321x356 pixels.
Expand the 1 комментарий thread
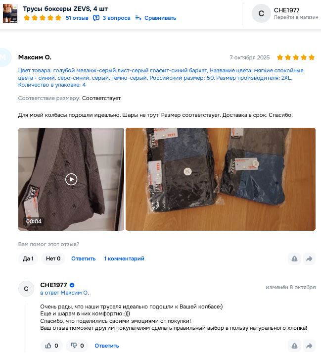point(124,258)
